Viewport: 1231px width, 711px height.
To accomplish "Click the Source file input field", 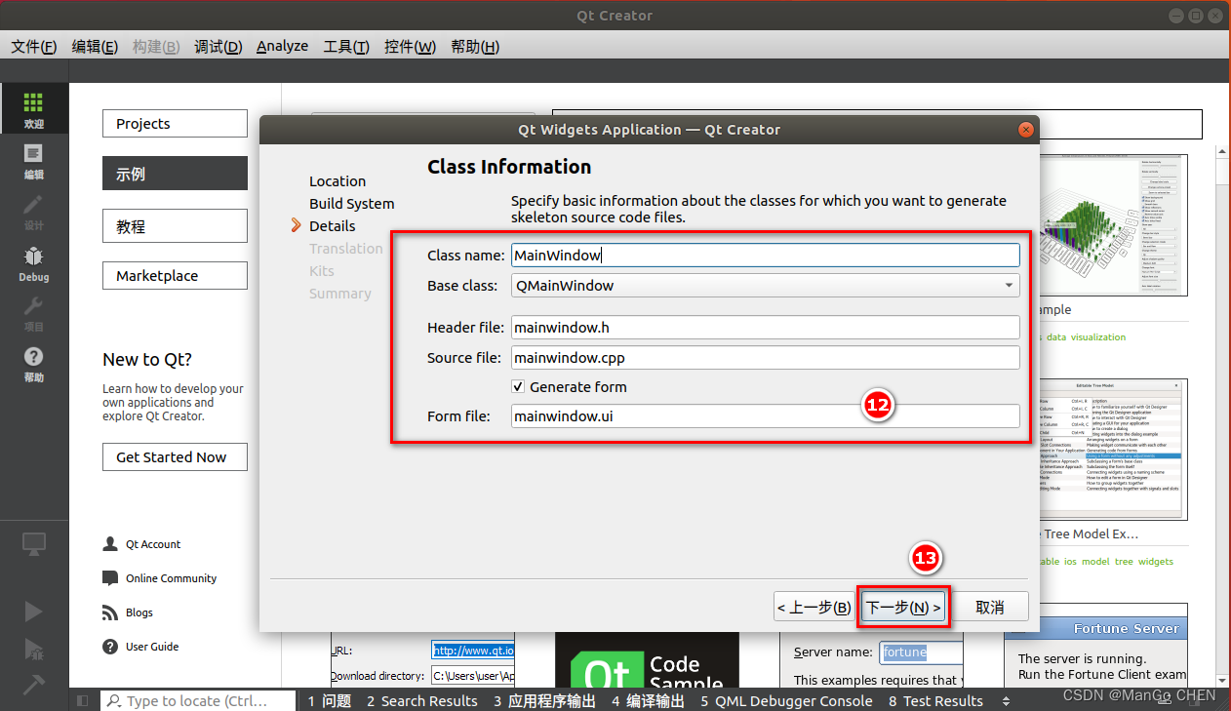I will [x=766, y=358].
